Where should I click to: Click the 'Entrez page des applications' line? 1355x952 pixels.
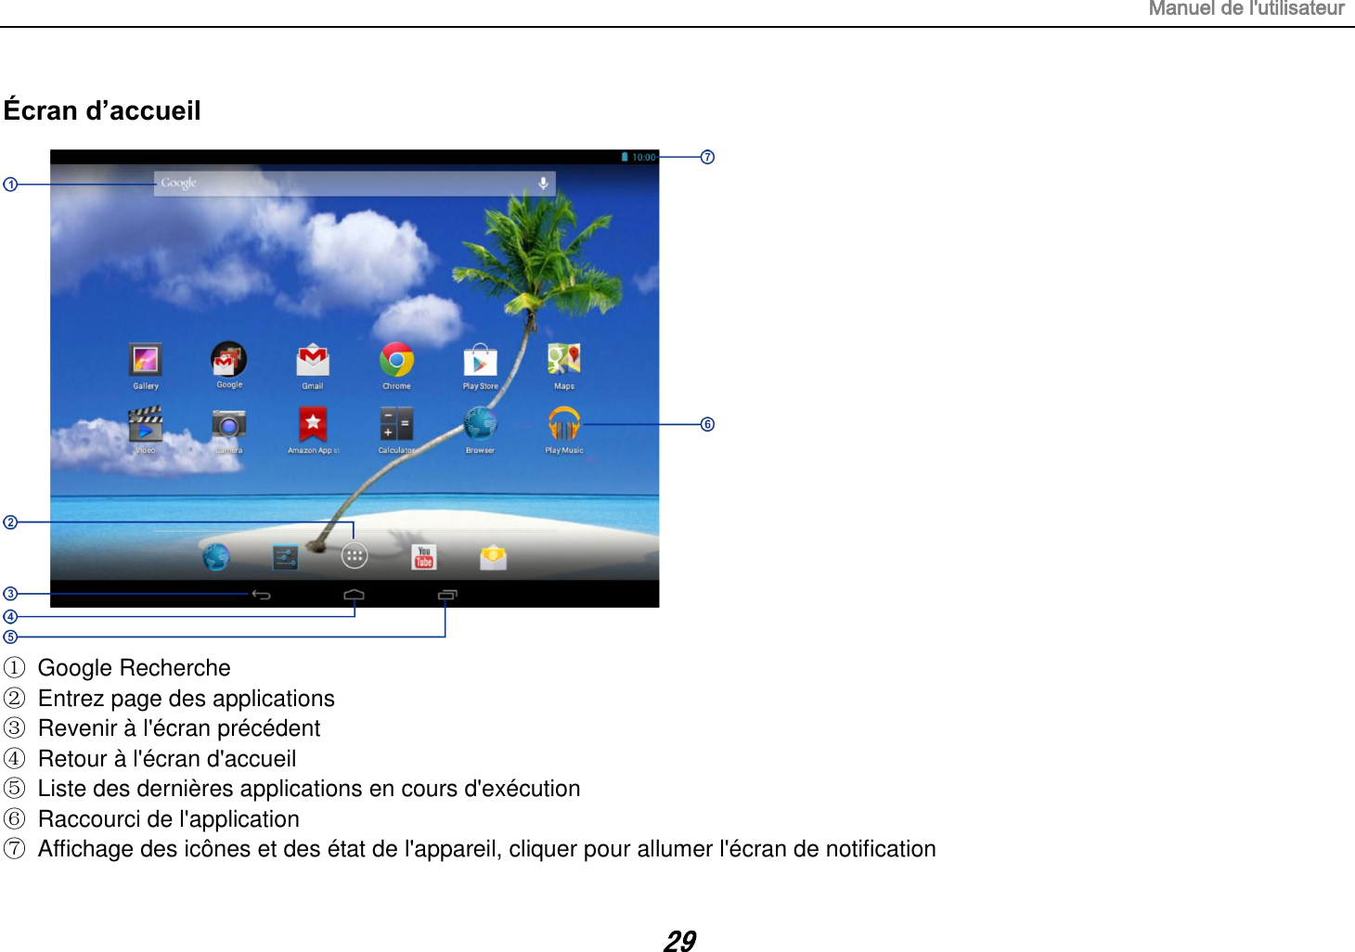pyautogui.click(x=186, y=699)
